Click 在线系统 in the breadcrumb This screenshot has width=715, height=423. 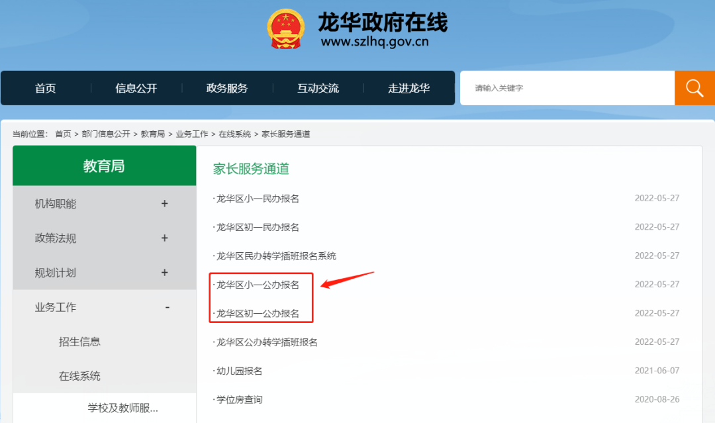tap(235, 134)
